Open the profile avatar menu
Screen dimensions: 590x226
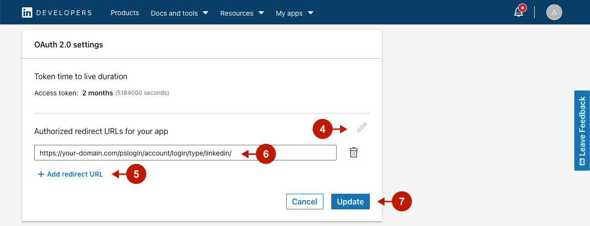point(554,13)
